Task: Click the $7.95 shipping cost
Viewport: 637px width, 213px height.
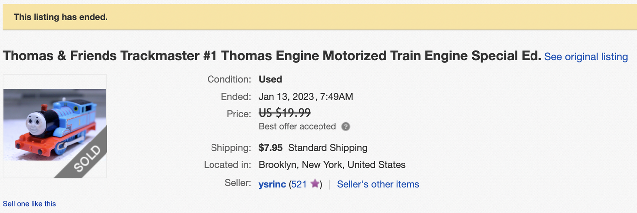Action: click(x=271, y=148)
